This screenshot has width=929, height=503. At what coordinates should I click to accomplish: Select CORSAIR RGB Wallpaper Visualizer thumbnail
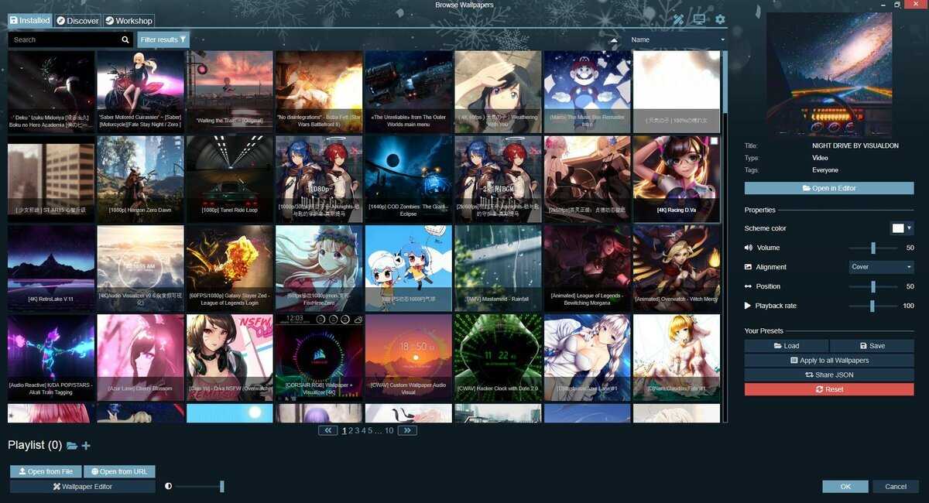pyautogui.click(x=319, y=358)
